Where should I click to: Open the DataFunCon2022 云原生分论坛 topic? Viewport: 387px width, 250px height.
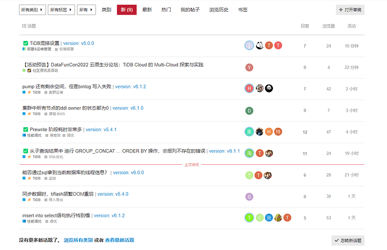113,65
